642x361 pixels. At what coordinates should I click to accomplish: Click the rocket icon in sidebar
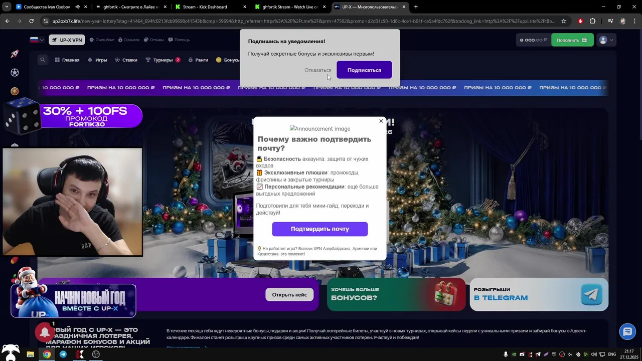[x=15, y=54]
